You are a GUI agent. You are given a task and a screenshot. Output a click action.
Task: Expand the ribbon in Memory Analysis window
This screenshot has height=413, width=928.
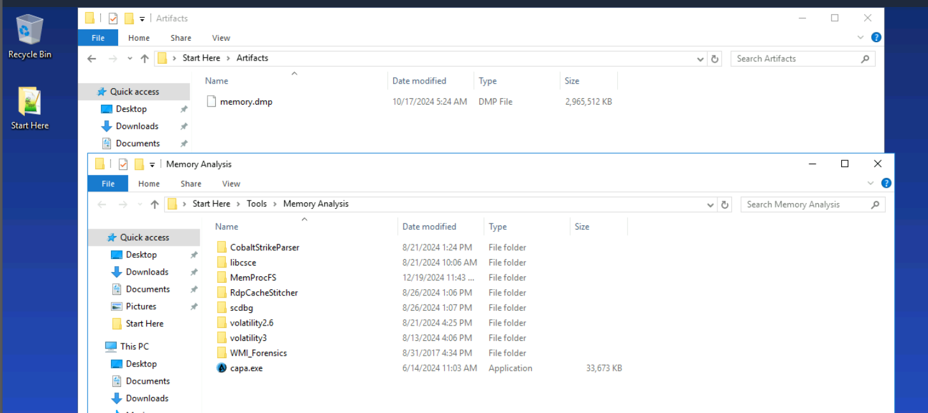tap(871, 184)
